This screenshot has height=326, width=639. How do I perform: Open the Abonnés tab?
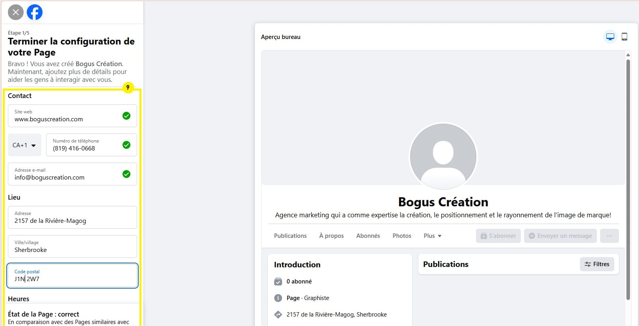point(368,236)
